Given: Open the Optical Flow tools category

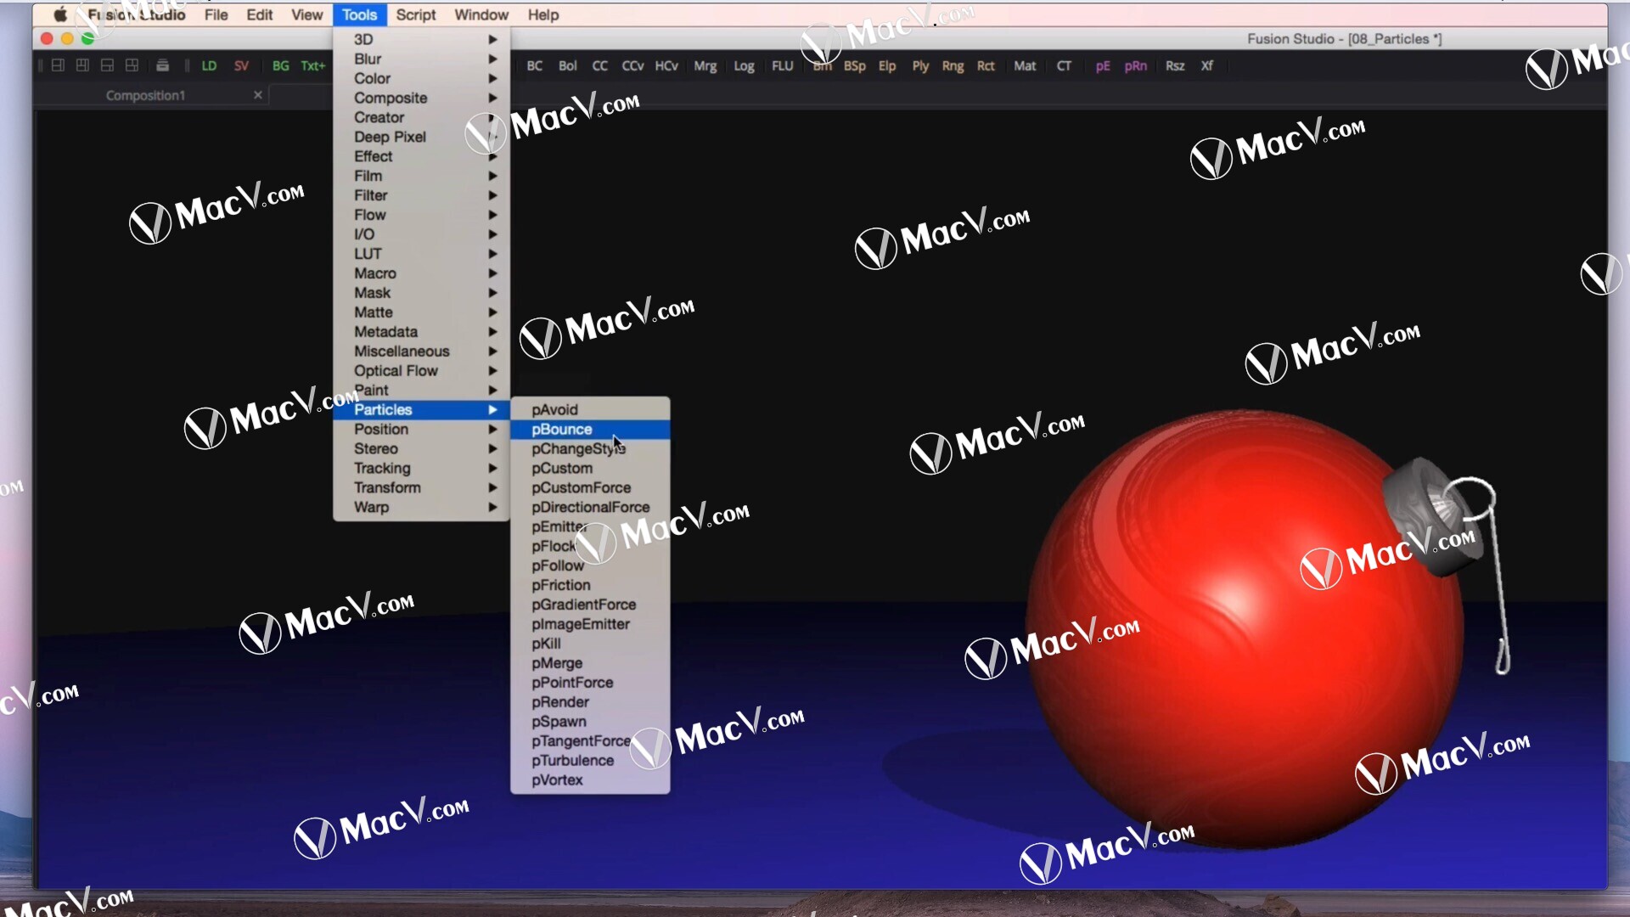Looking at the screenshot, I should pyautogui.click(x=421, y=371).
